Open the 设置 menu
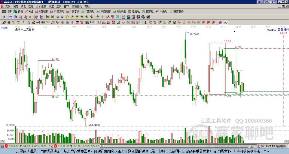 click(x=51, y=6)
